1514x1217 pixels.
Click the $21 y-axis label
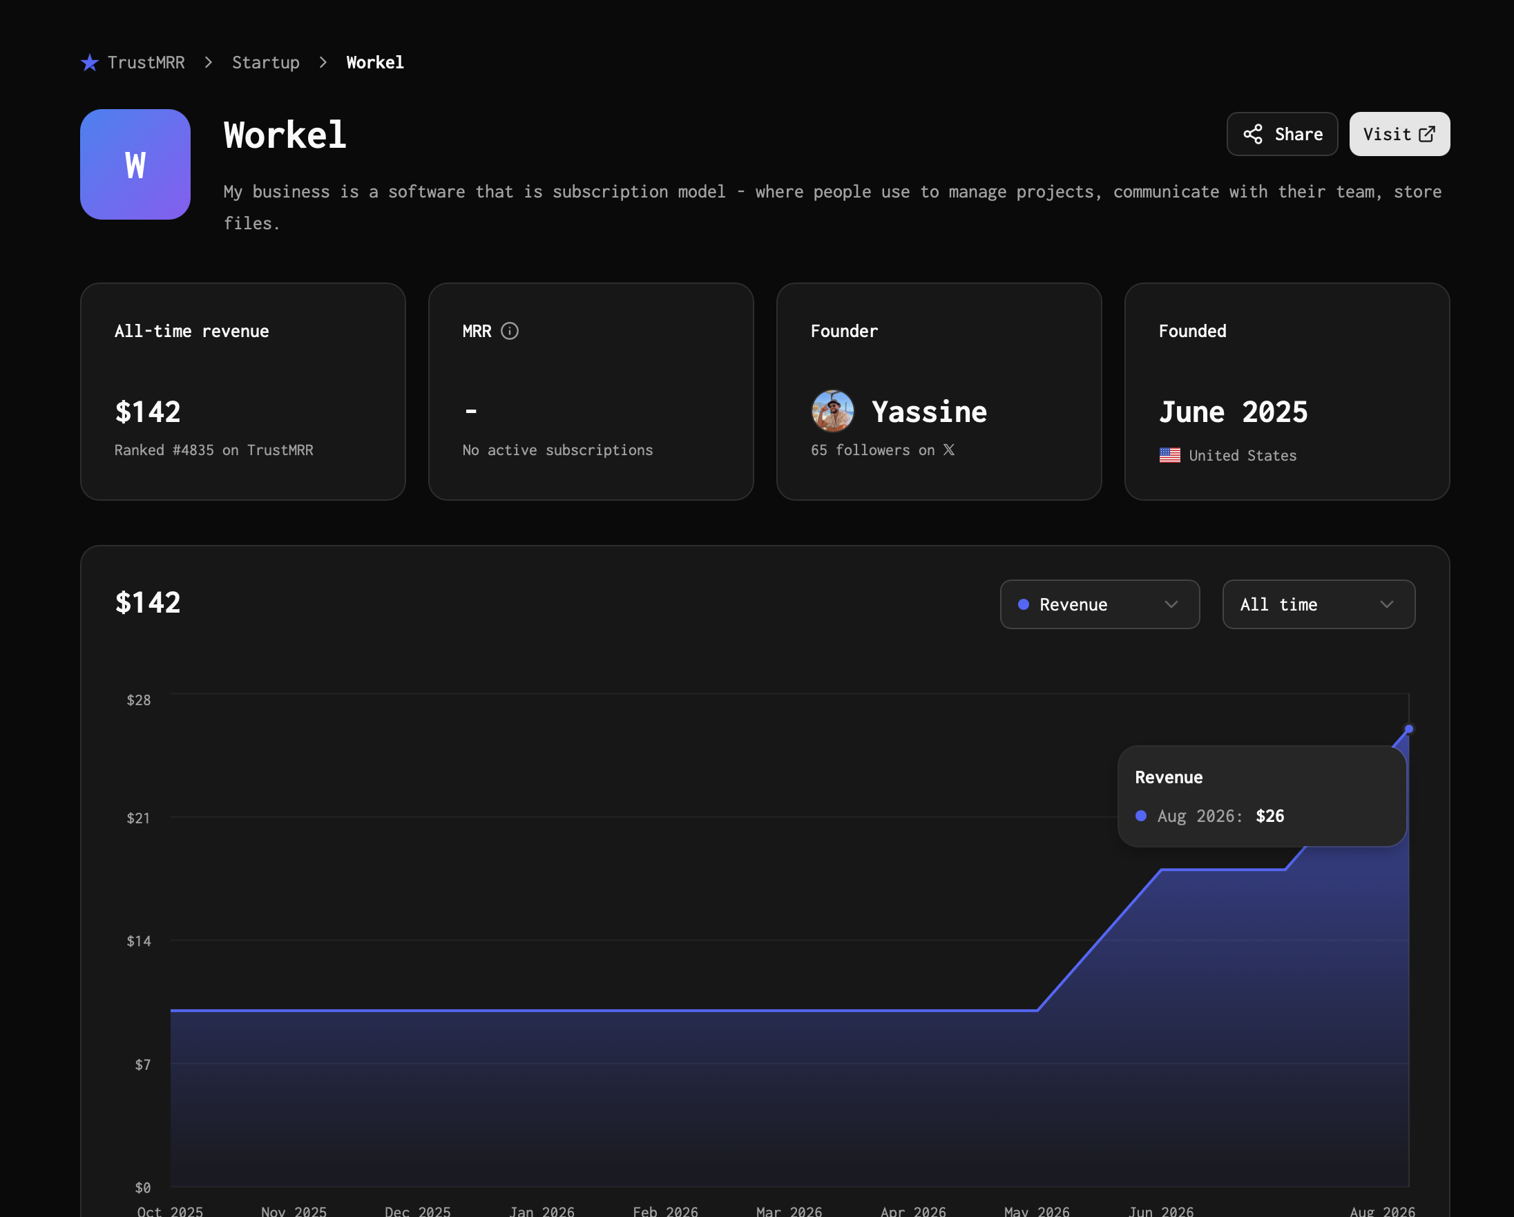(138, 818)
